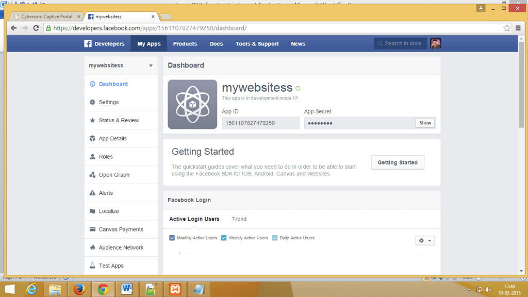Click the browser forward arrow

tap(25, 28)
